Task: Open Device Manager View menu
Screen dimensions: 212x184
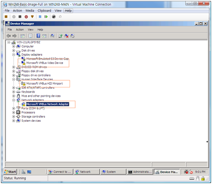Action: [30, 30]
